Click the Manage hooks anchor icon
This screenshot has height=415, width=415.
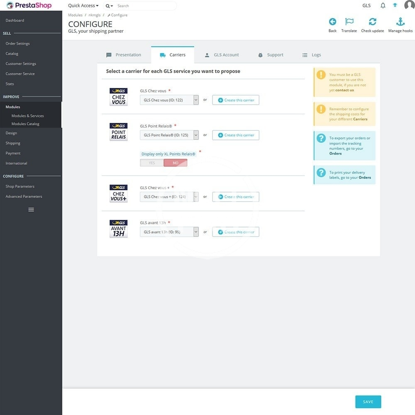400,22
